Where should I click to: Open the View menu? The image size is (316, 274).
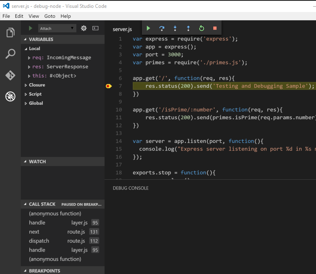[34, 16]
